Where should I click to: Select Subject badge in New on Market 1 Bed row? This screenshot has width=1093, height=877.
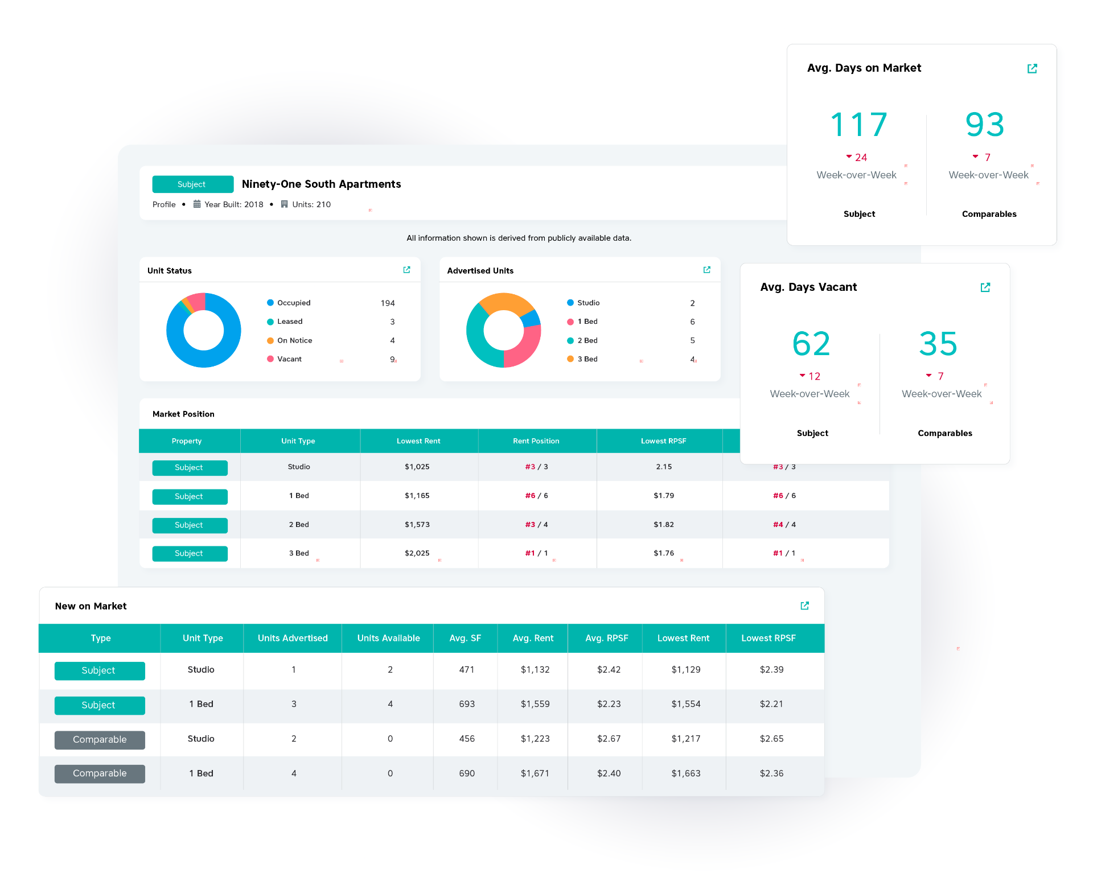pyautogui.click(x=100, y=705)
